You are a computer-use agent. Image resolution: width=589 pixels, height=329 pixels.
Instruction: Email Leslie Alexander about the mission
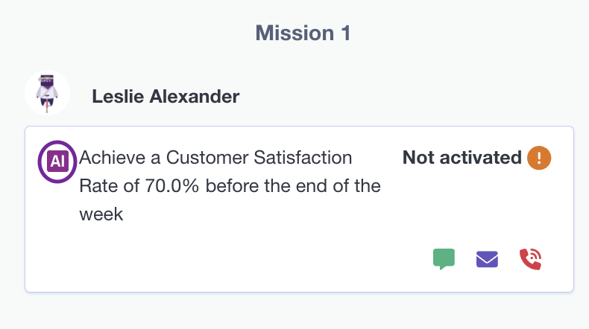487,259
